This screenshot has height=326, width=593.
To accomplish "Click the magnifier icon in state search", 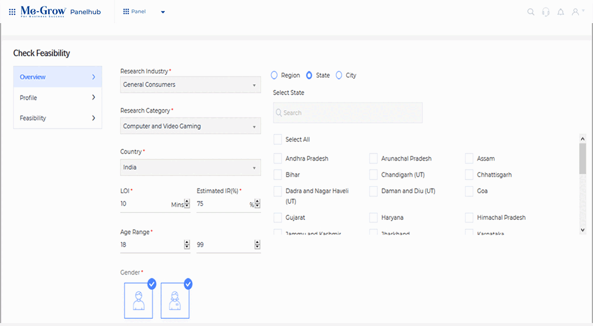I will (x=279, y=113).
